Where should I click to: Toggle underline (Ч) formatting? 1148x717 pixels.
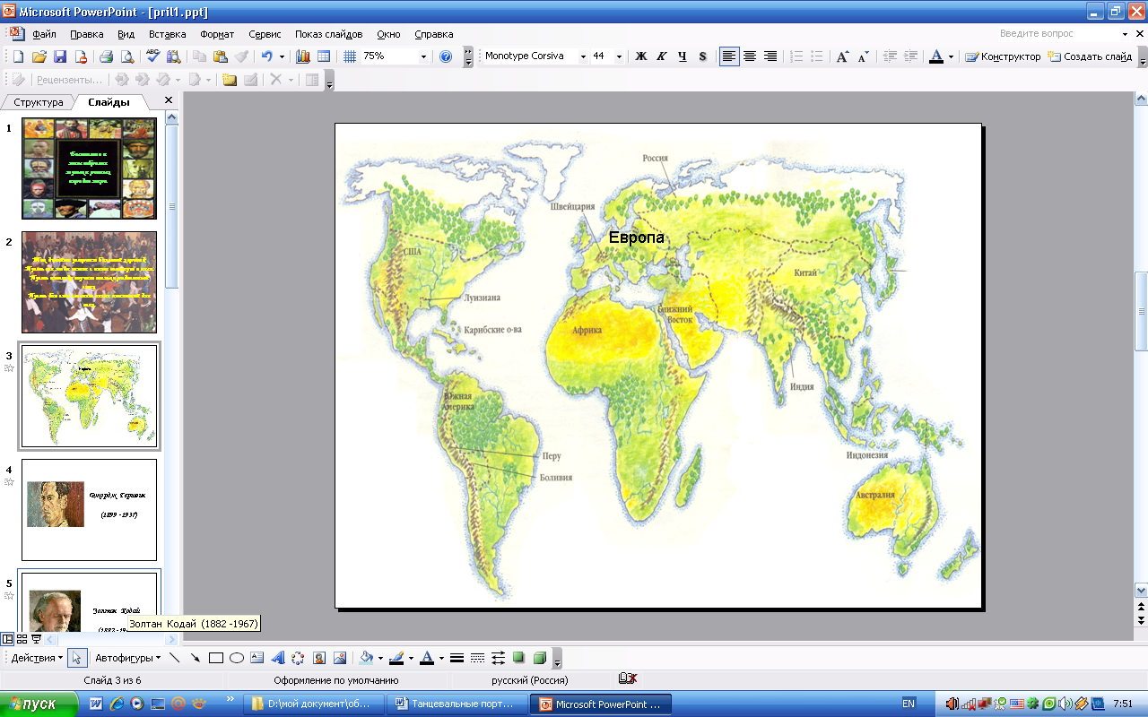(x=683, y=56)
